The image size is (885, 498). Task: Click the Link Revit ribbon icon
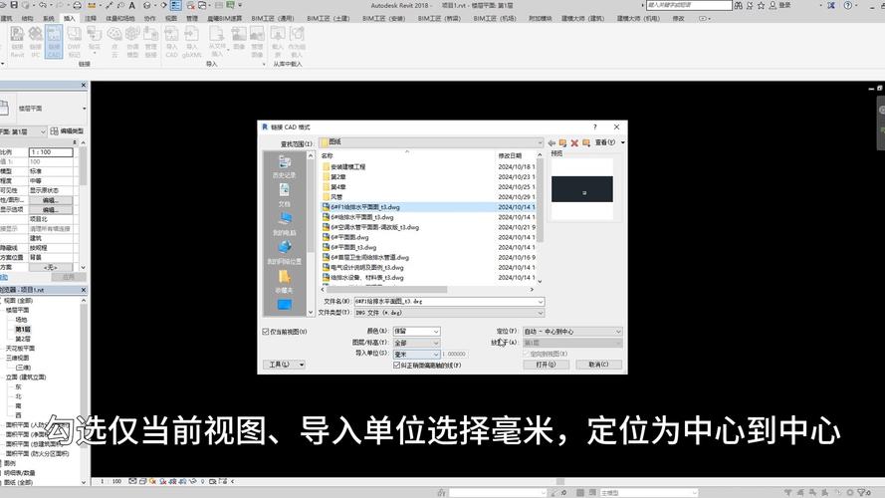[17, 41]
